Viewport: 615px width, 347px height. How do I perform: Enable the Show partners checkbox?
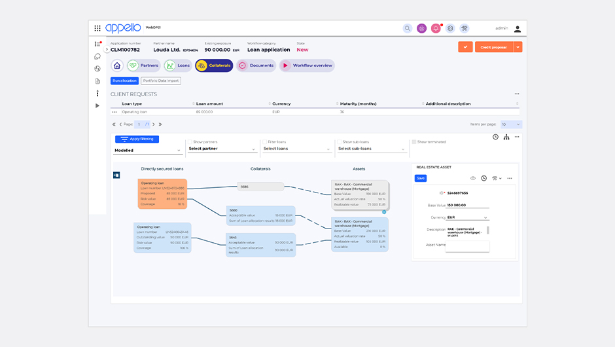point(189,141)
